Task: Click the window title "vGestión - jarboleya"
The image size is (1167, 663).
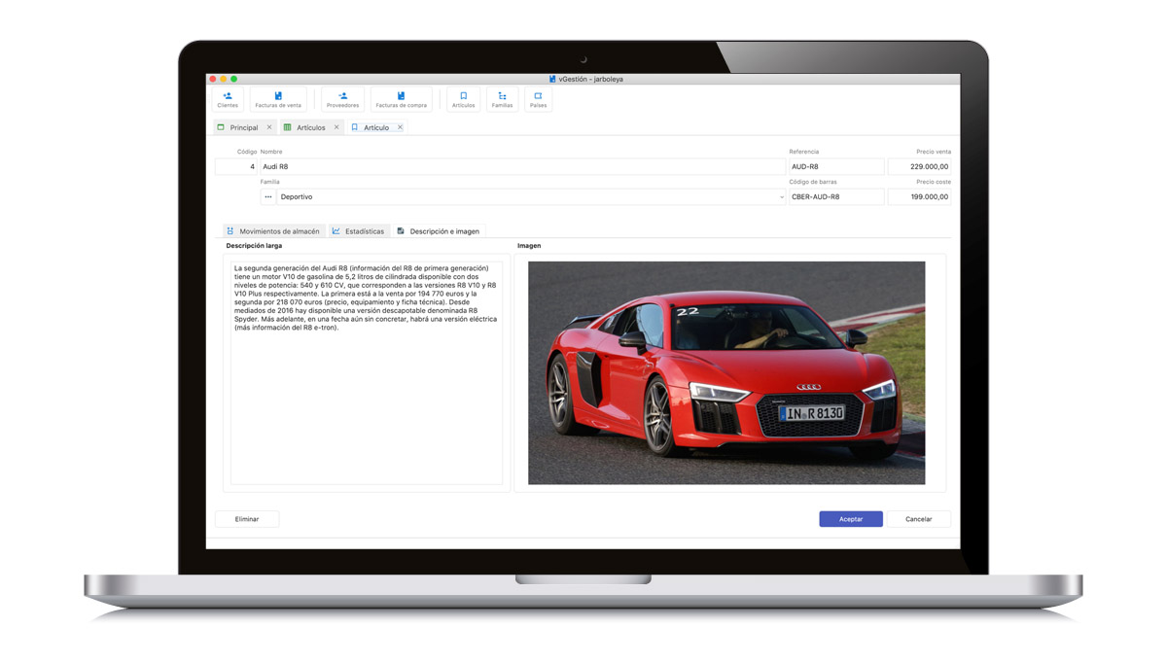Action: pyautogui.click(x=590, y=79)
